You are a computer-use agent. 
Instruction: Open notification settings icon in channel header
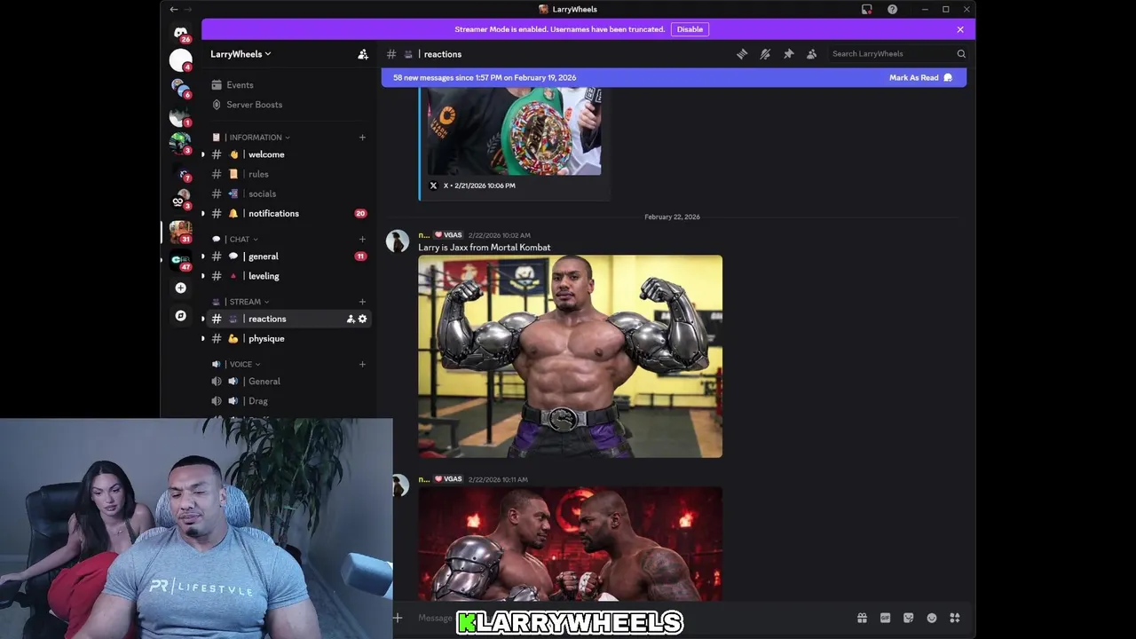pyautogui.click(x=765, y=54)
